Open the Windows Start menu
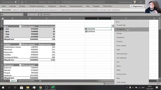Image resolution: width=161 pixels, height=90 pixels. tap(3, 87)
